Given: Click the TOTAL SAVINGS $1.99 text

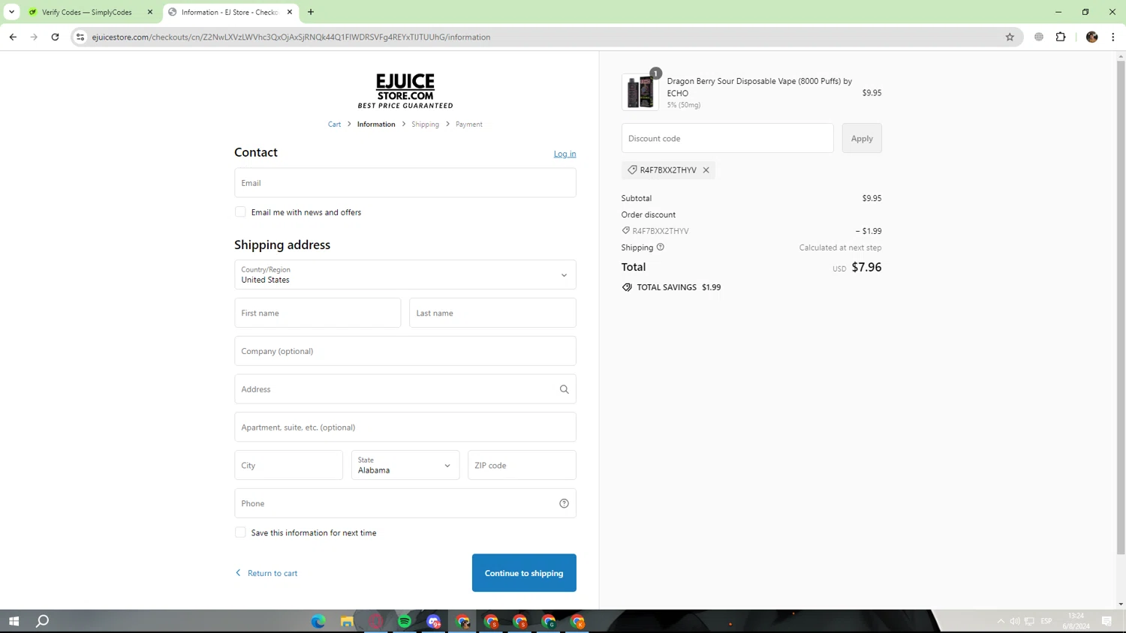Looking at the screenshot, I should (679, 287).
